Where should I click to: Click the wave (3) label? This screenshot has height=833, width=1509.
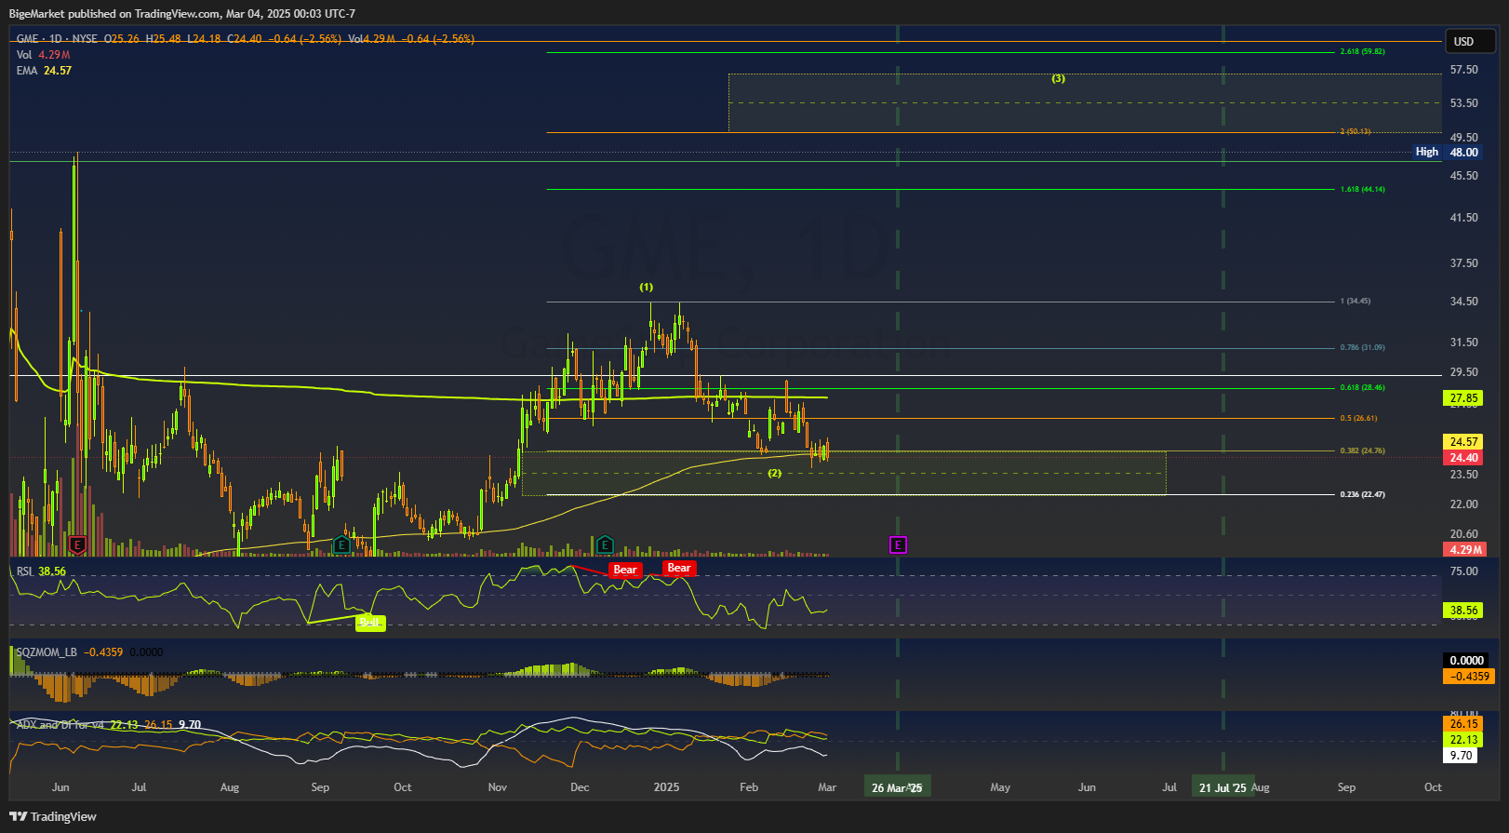[x=1058, y=78]
